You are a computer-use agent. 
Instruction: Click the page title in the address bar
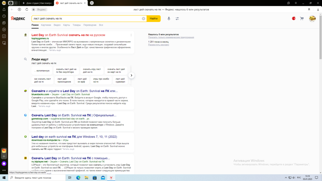[171, 9]
